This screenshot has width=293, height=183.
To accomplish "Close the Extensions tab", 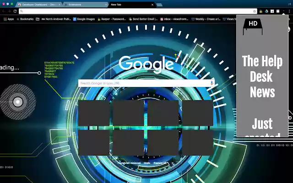I will tap(106, 5).
